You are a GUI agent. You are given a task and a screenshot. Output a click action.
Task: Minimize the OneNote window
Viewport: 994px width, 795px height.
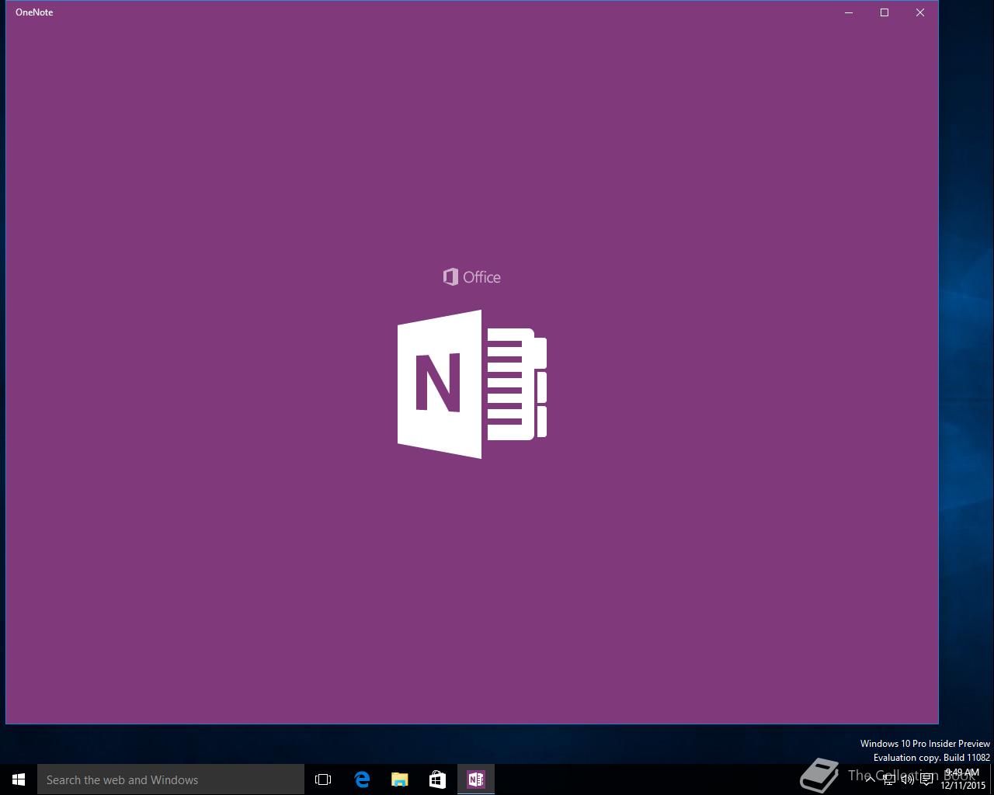[x=849, y=12]
